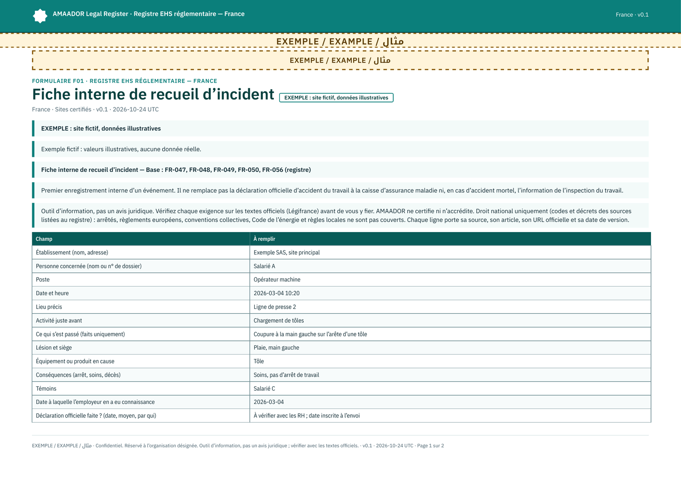Click the disclaimer starting 'Outil d'information, pas un avis juridique'
Viewport: 681px width, 481px height.
coord(340,215)
